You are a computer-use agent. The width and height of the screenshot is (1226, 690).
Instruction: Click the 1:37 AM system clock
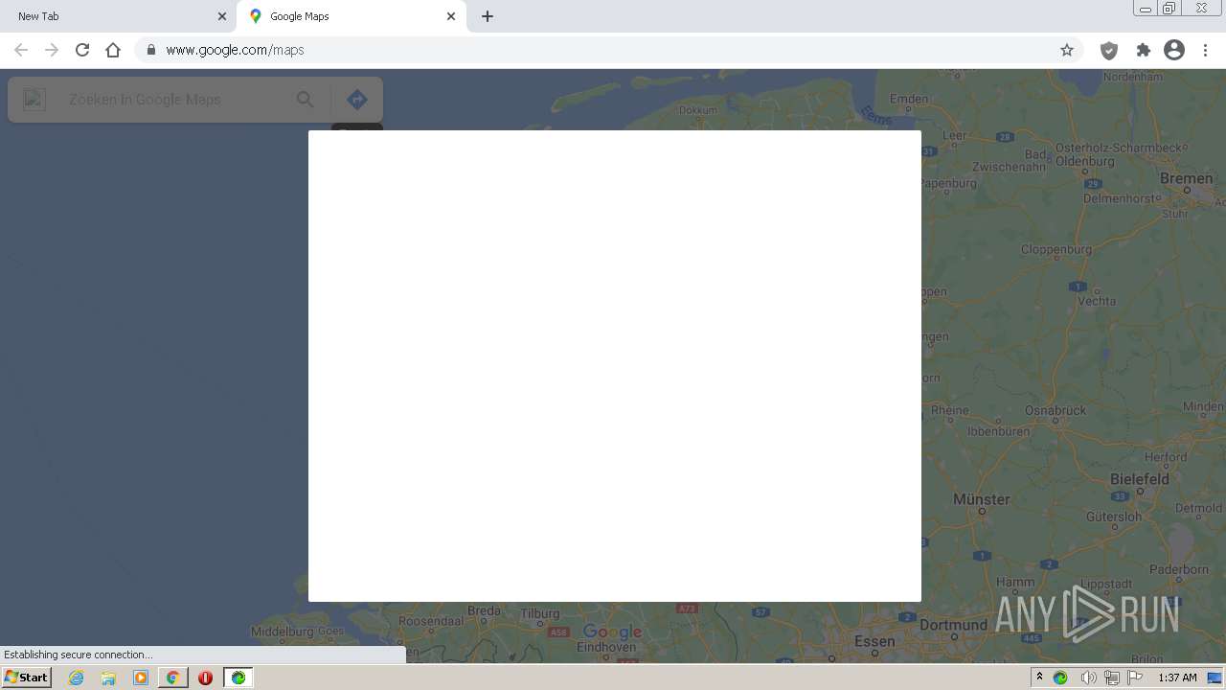[x=1177, y=678]
